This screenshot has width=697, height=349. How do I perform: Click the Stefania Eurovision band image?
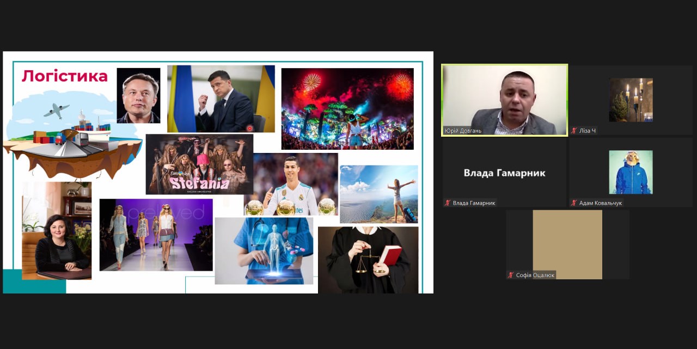click(199, 164)
